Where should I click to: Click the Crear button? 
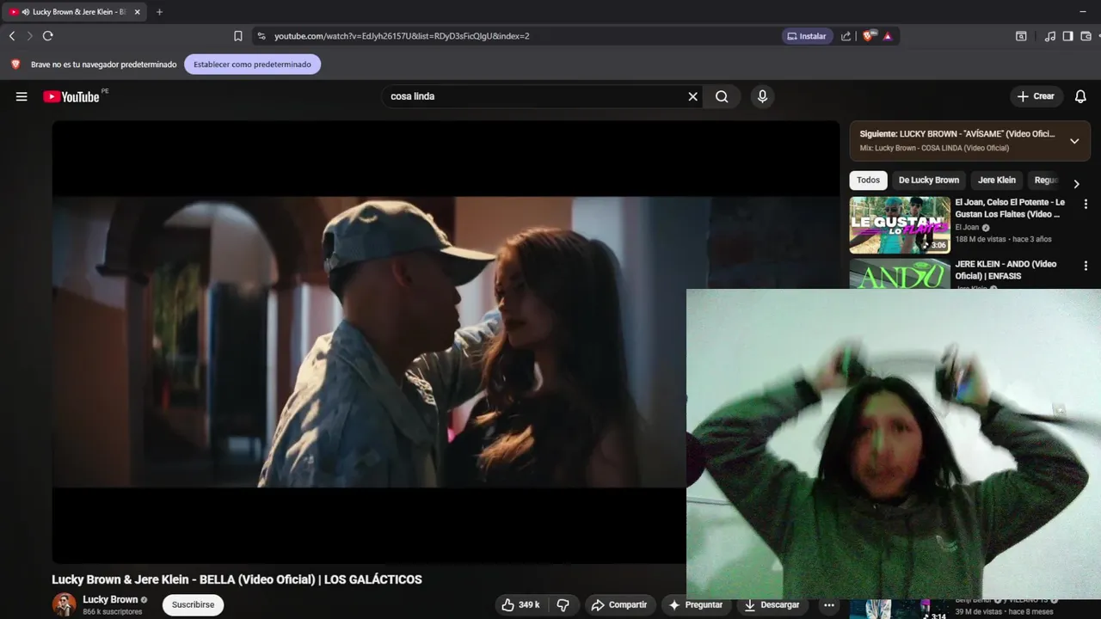coord(1036,96)
